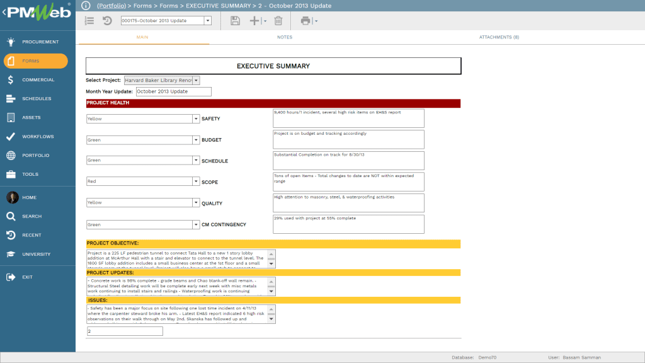Click the Safety comments text box
Viewport: 645px width, 363px height.
[348, 118]
